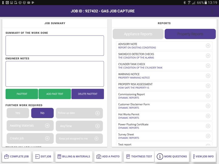This screenshot has width=219, height=164.
Task: Tap the icon on View Job Info
Action: (194, 156)
